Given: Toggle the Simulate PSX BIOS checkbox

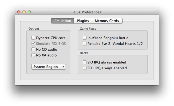Looking at the screenshot, I should pyautogui.click(x=33, y=44).
